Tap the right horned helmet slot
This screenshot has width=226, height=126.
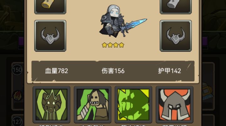(176, 36)
